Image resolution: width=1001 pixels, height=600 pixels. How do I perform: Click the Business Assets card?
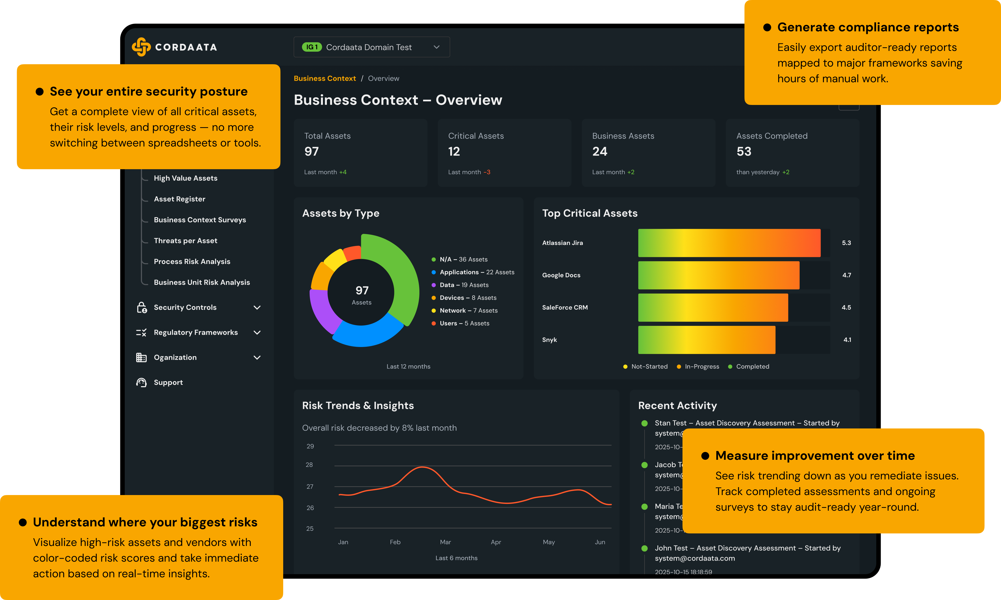649,153
